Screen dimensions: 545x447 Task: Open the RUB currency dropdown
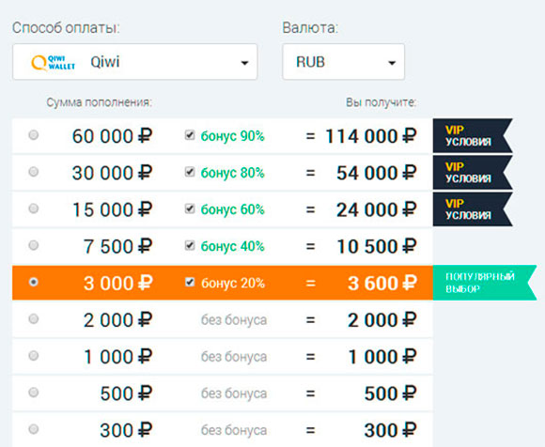pos(343,62)
